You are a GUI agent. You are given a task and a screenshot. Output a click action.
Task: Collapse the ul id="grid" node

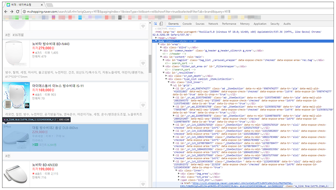(171, 85)
